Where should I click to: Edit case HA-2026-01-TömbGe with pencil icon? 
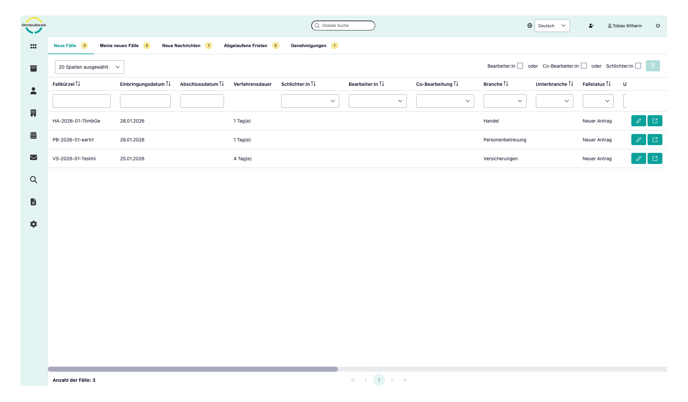point(638,121)
